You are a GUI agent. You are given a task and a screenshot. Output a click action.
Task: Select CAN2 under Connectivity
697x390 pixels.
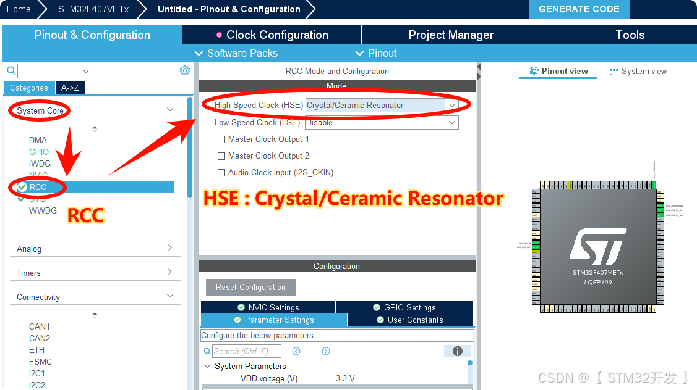point(39,338)
